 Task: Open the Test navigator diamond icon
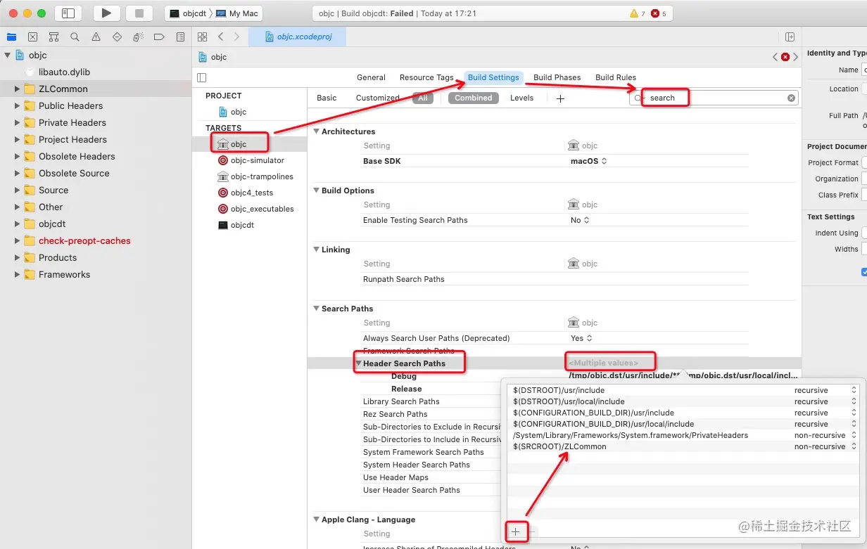tap(117, 37)
